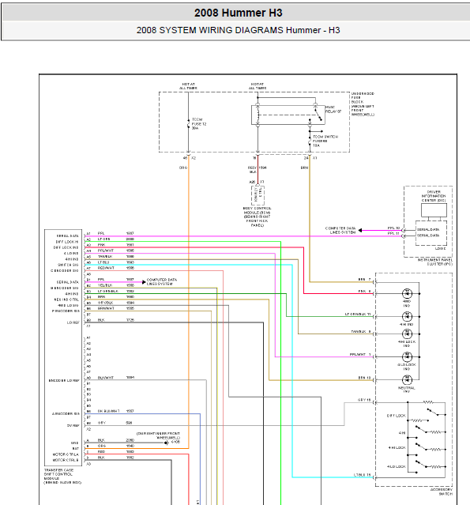Click the Body Control Module box

point(258,195)
